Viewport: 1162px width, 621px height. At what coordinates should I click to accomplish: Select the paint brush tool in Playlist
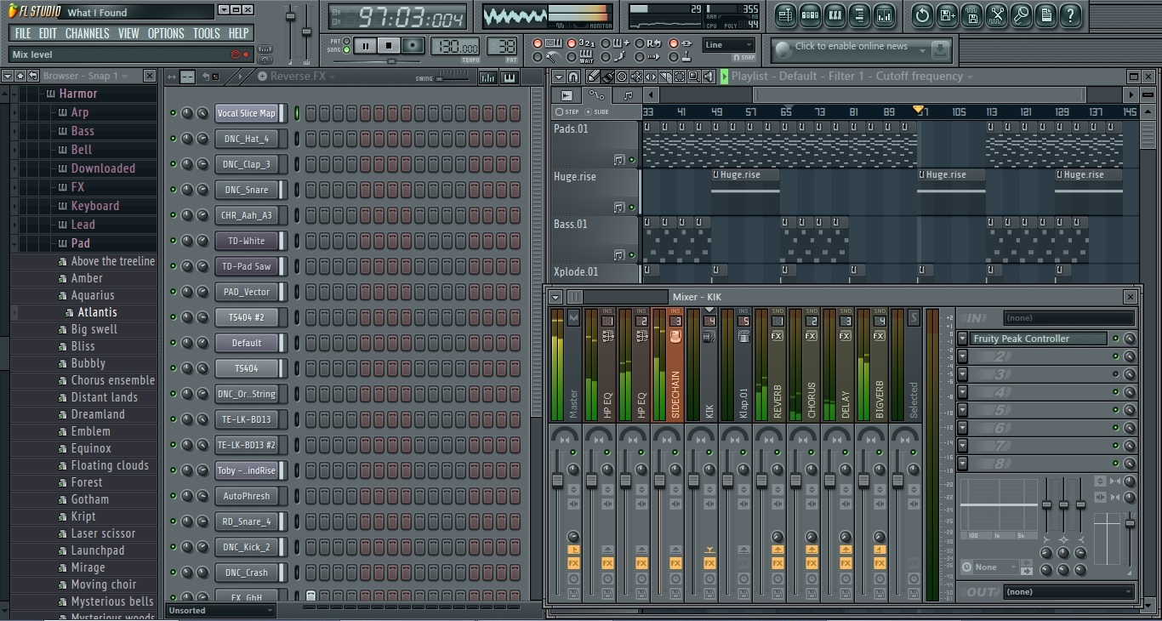607,77
